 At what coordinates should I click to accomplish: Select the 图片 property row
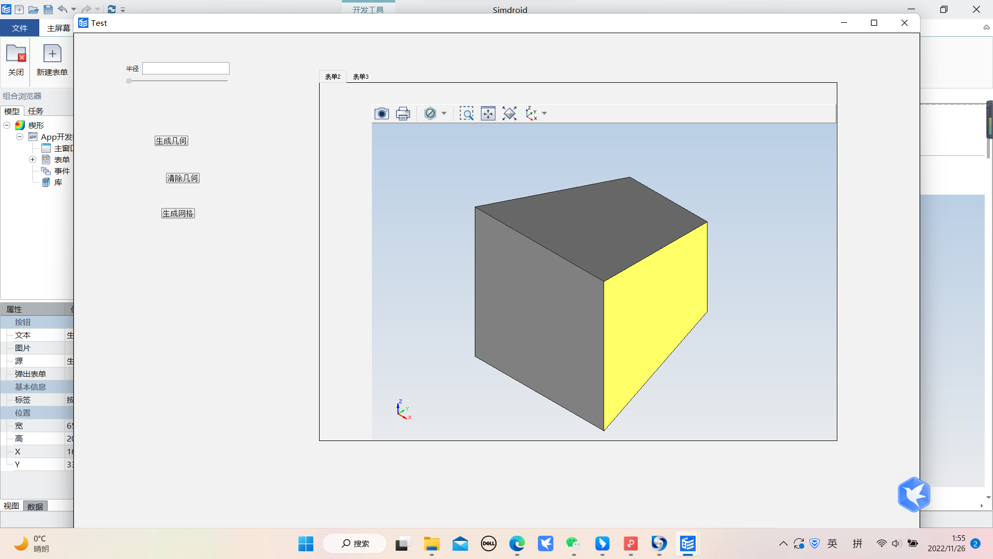tap(37, 348)
